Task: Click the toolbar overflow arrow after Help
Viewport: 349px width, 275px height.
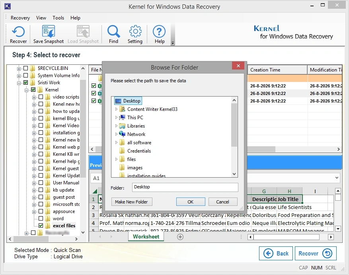Action: pyautogui.click(x=173, y=43)
